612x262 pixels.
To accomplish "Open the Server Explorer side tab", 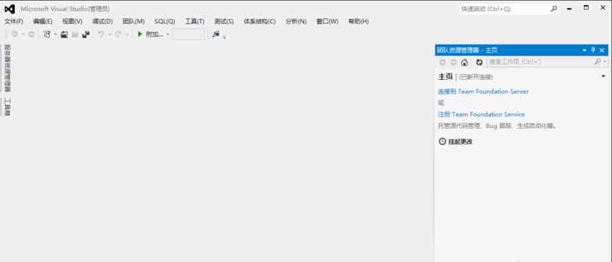I will pyautogui.click(x=7, y=68).
